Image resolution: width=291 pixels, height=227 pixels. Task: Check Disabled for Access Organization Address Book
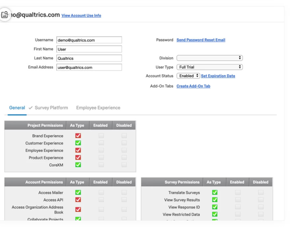(x=124, y=210)
